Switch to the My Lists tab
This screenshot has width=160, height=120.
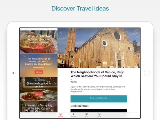tap(73, 115)
